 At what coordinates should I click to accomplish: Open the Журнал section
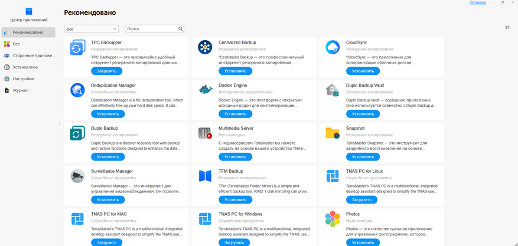pos(28,90)
